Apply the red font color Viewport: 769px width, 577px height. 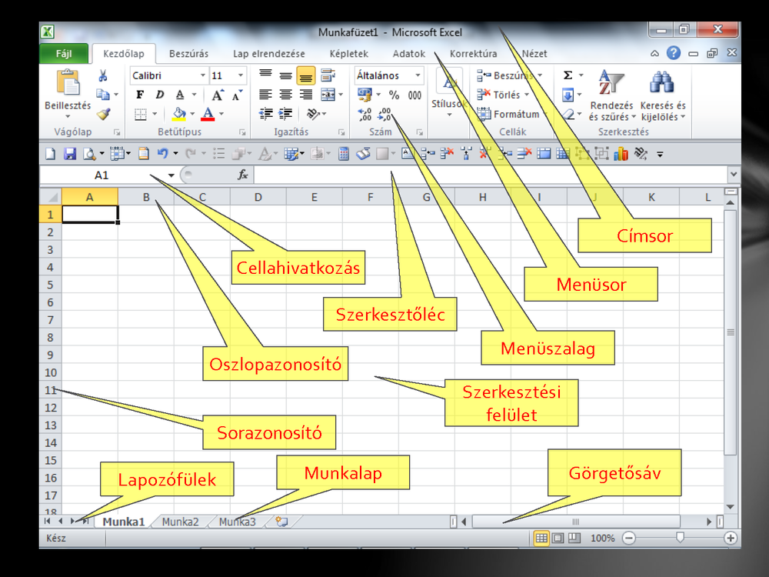click(x=208, y=115)
